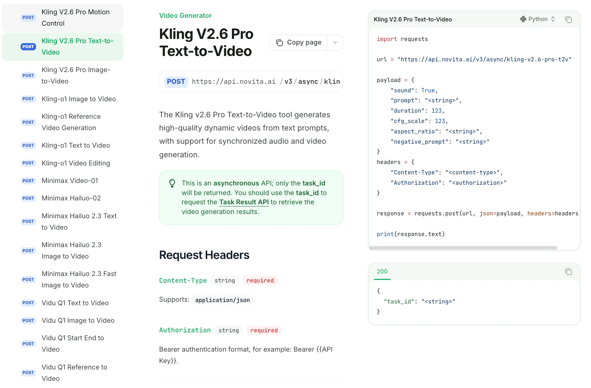
Task: Click the copy icon in Copy page button
Action: (x=280, y=42)
